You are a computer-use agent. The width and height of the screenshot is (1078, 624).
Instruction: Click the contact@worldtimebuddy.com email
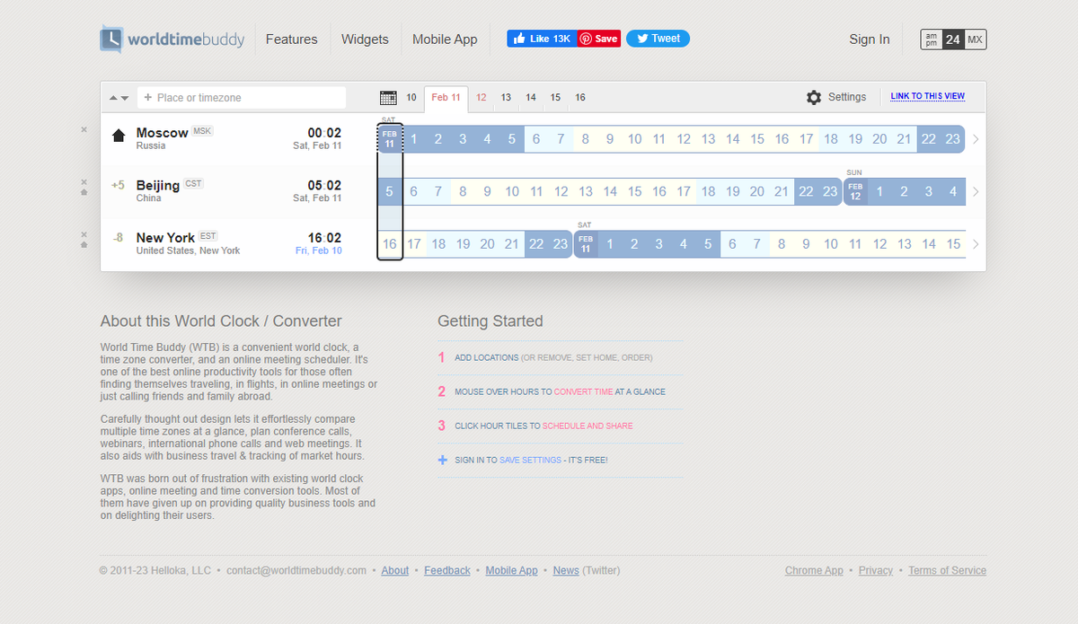[296, 570]
